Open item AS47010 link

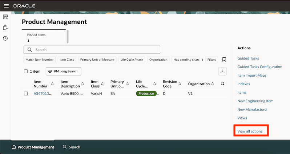coord(43,94)
